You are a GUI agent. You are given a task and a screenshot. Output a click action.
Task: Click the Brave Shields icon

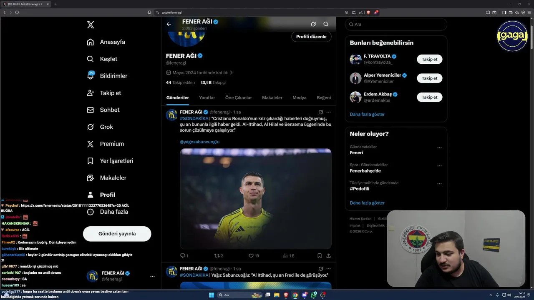click(368, 12)
